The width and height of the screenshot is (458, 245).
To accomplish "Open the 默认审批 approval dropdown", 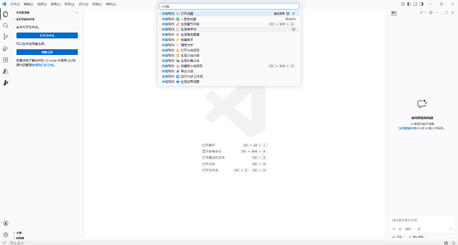I will tap(418, 237).
